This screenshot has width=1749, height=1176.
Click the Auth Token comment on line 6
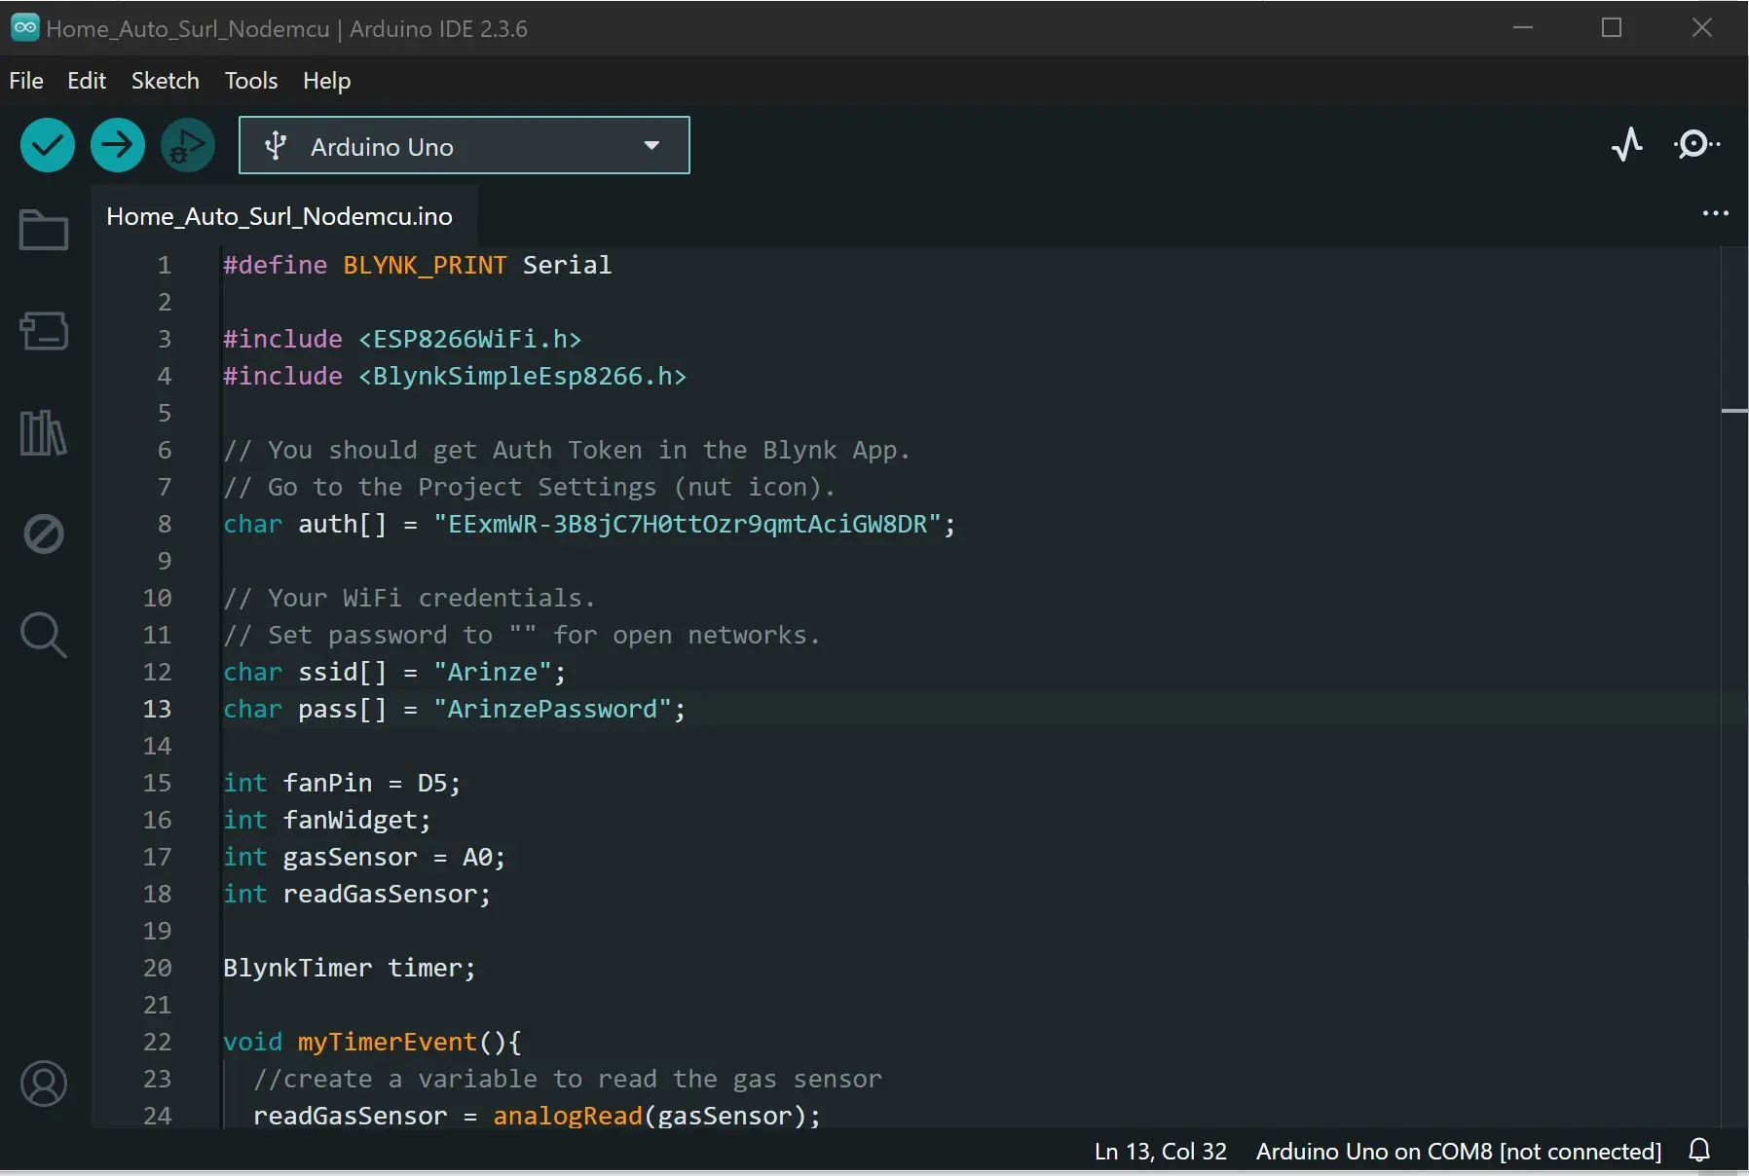tap(567, 450)
